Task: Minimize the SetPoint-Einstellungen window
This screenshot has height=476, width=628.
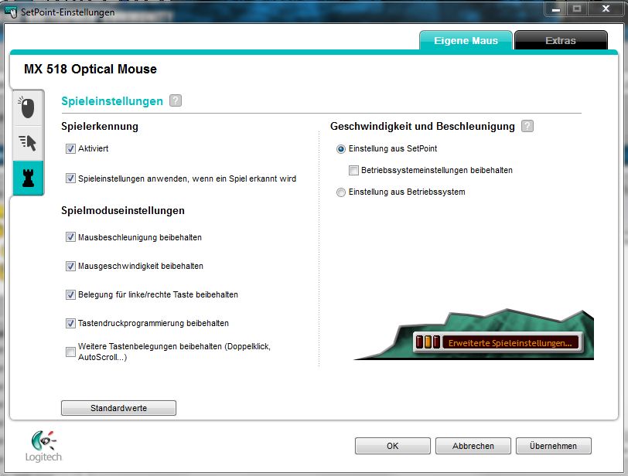Action: [x=556, y=8]
